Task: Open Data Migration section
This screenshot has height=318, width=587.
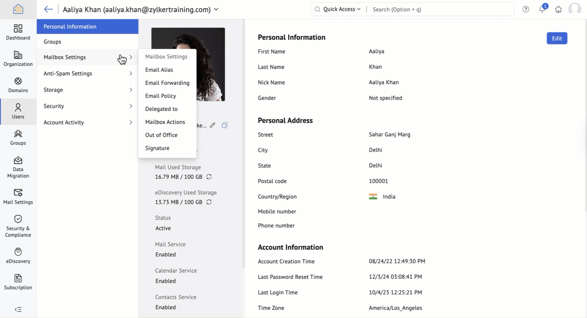Action: (x=18, y=167)
